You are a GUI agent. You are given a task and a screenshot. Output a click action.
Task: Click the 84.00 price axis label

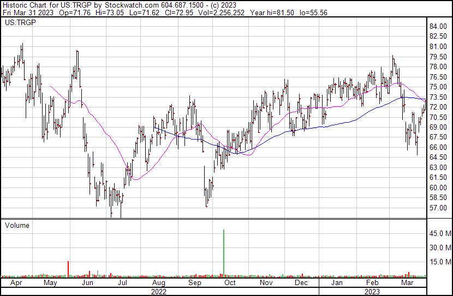click(439, 27)
